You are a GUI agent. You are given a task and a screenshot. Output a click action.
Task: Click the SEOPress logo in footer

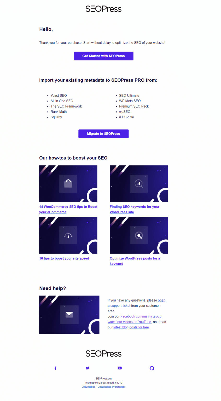pyautogui.click(x=103, y=353)
